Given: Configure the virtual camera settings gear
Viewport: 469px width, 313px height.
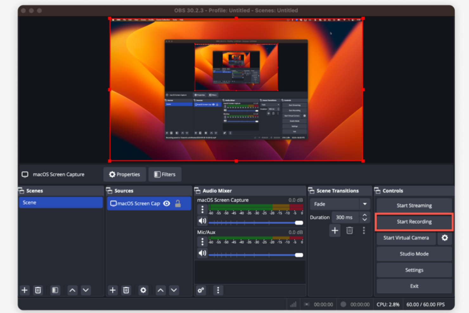Looking at the screenshot, I should click(x=445, y=238).
